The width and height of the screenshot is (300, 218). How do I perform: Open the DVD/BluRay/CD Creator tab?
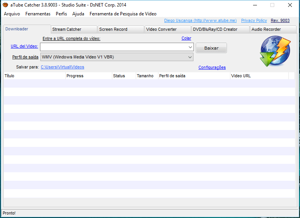click(x=220, y=29)
